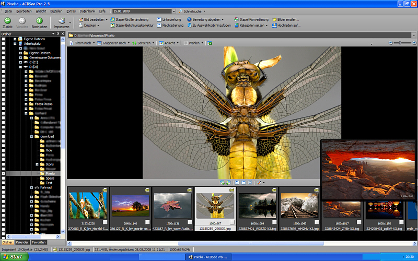Click the Nach oben up-arrow icon

coord(39,20)
